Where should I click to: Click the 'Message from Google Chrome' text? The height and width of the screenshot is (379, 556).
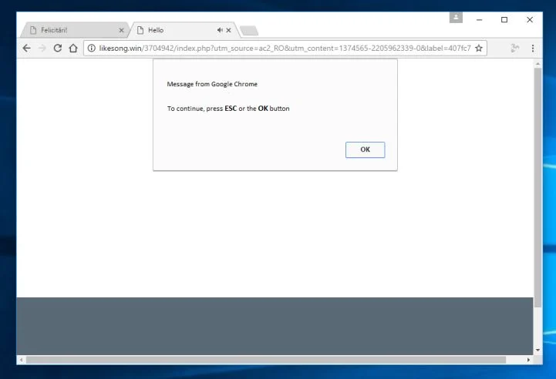212,84
